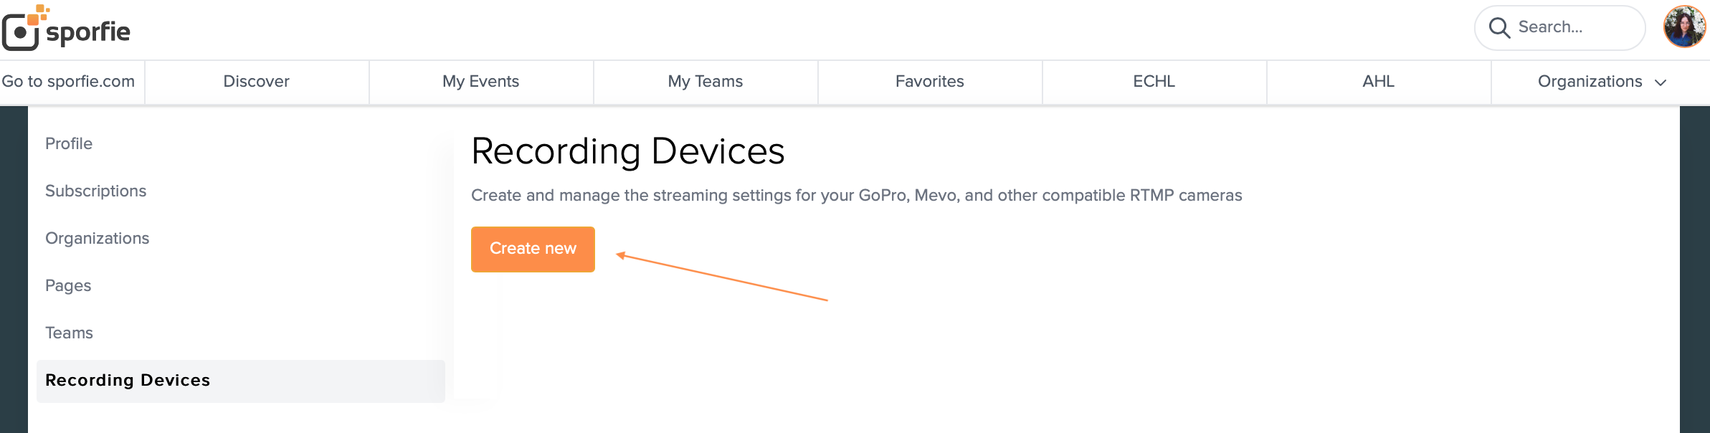Open the AHL navigation tab
1710x433 pixels.
click(x=1378, y=82)
